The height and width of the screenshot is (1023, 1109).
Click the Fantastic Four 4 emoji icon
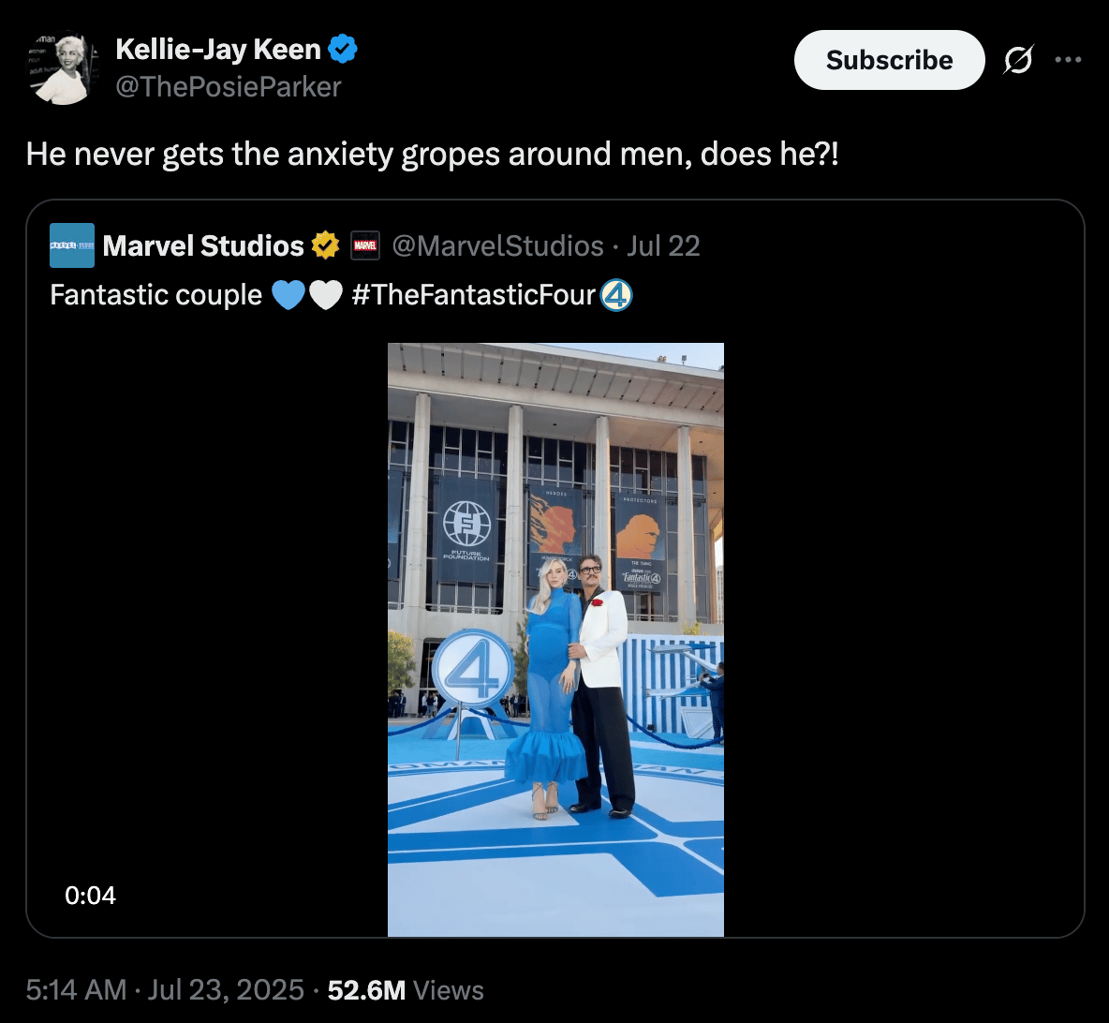pyautogui.click(x=615, y=295)
